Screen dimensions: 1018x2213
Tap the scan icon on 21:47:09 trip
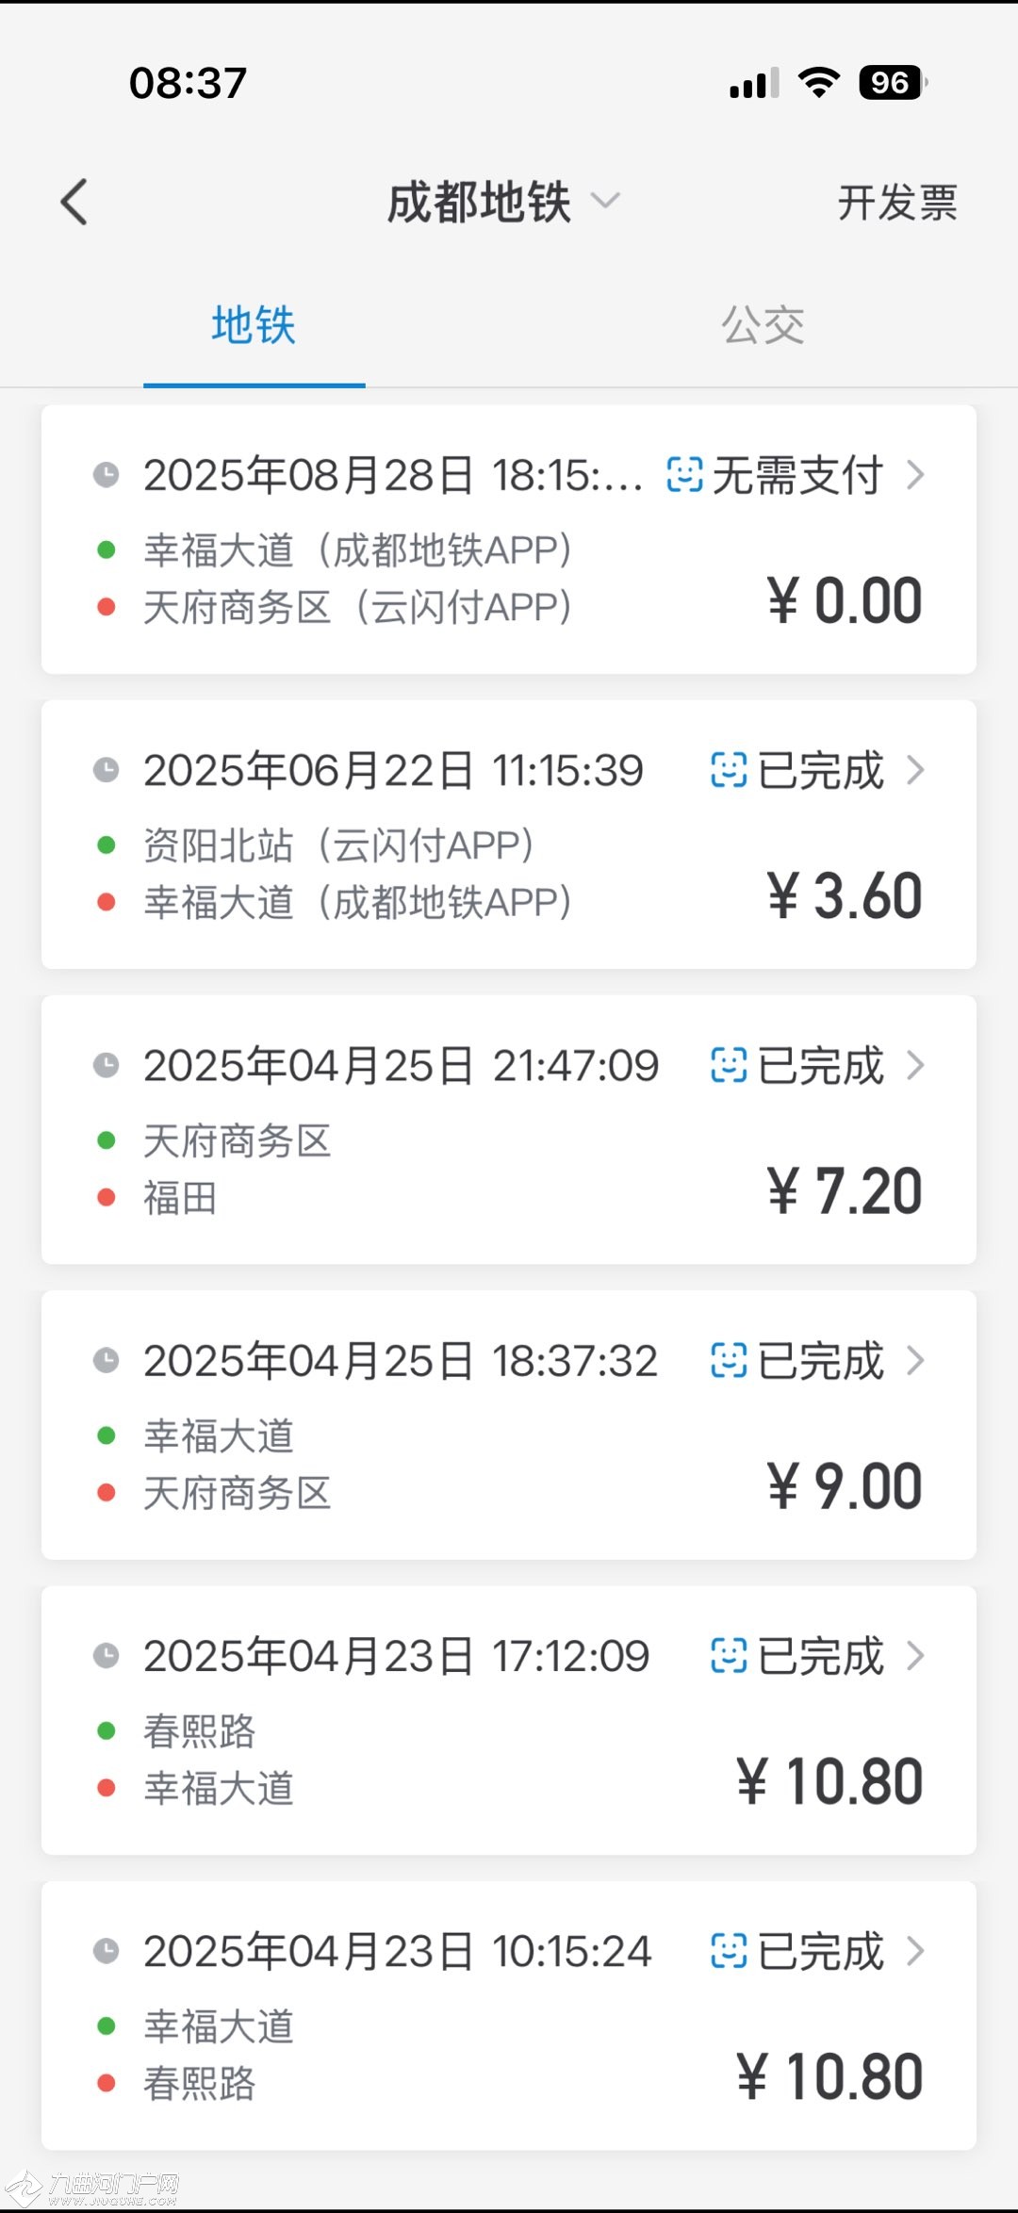[729, 1066]
